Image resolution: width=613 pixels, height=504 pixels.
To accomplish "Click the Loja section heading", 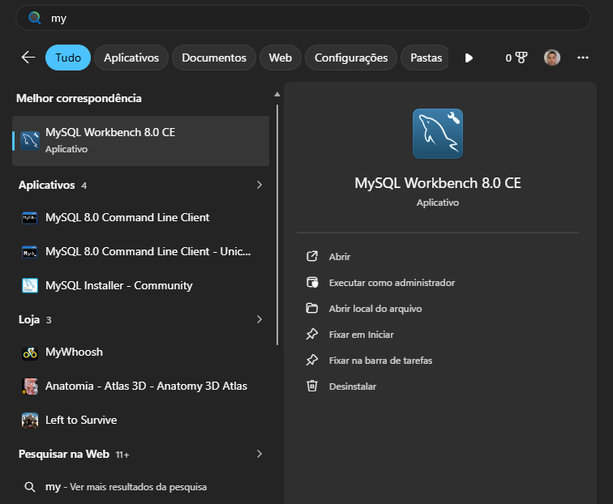I will [29, 319].
